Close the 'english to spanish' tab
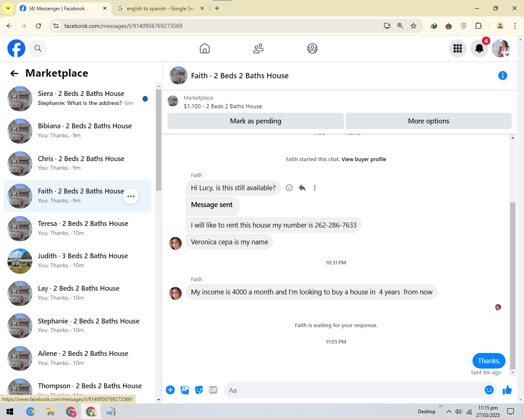The width and height of the screenshot is (524, 419). click(202, 8)
